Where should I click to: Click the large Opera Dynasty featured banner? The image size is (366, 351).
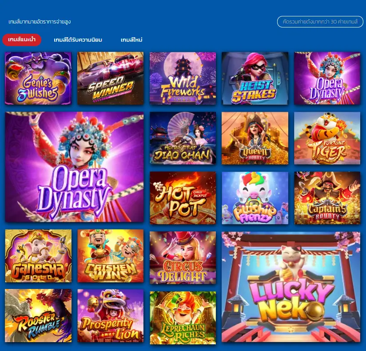[74, 167]
